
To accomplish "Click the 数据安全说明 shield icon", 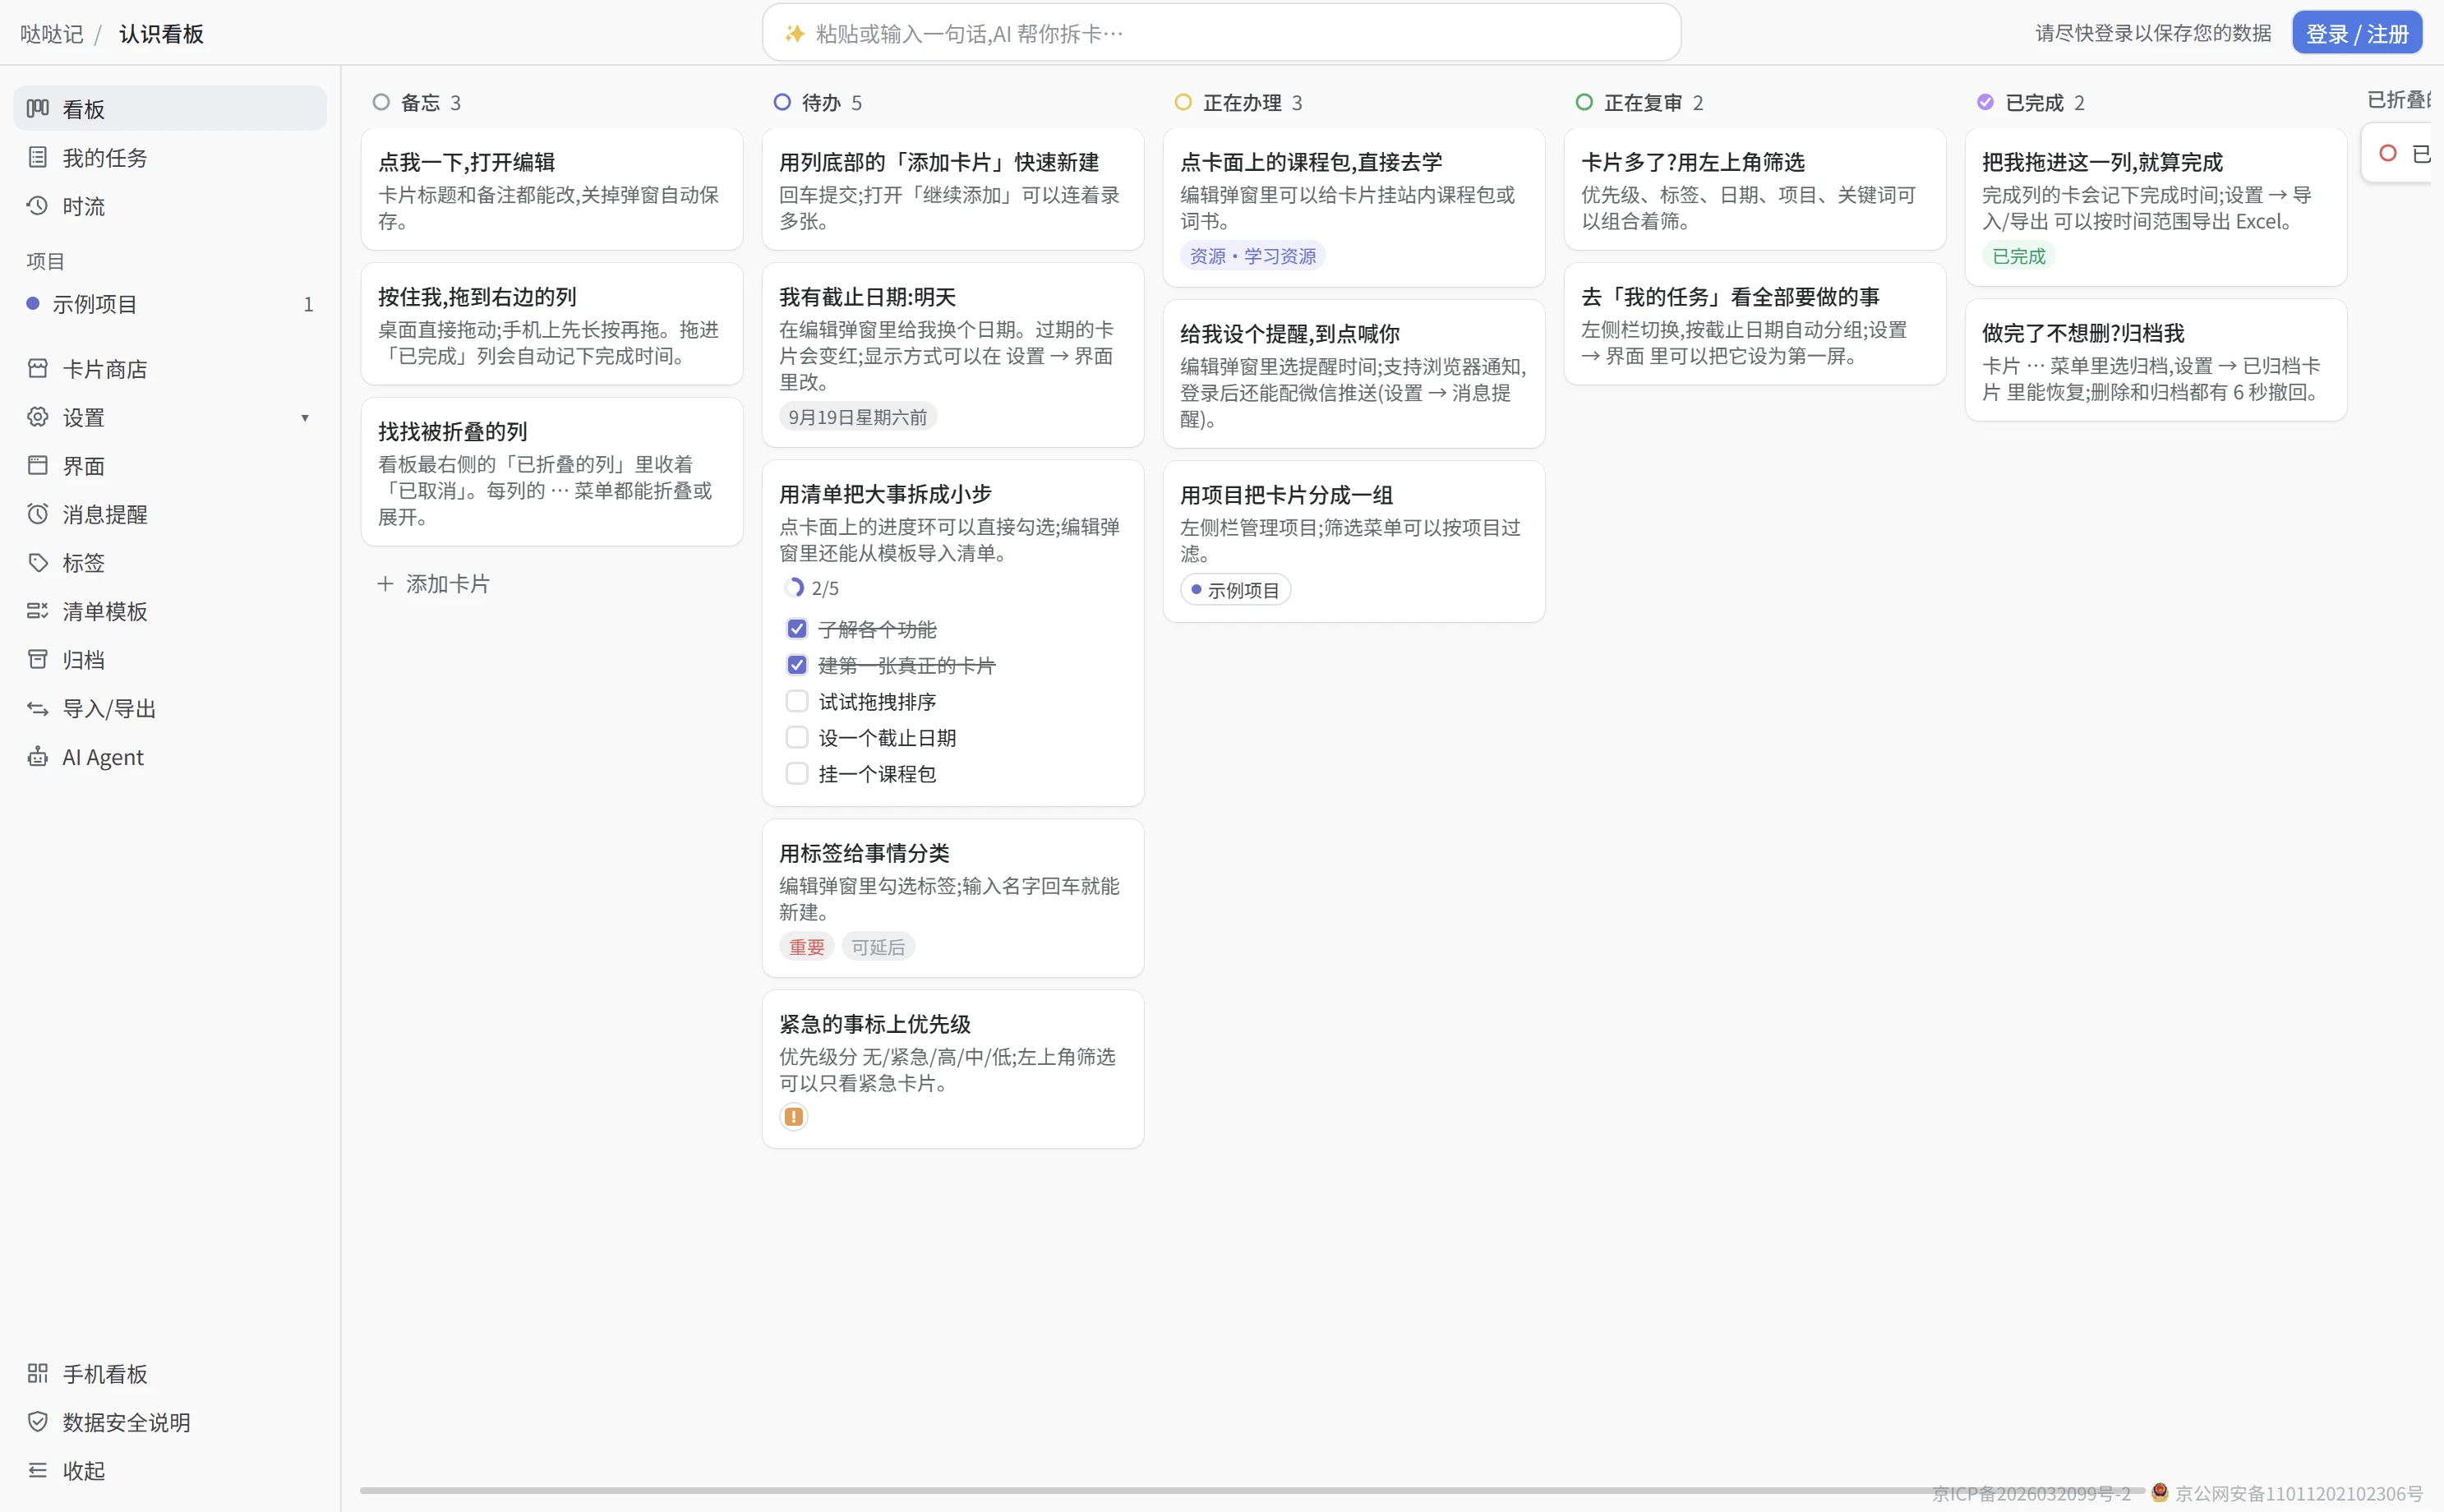I will pyautogui.click(x=38, y=1422).
